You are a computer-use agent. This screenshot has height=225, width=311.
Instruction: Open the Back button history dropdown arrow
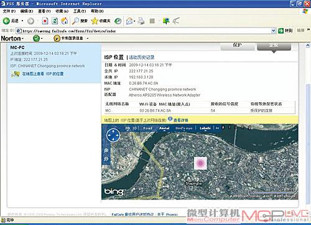pyautogui.click(x=22, y=21)
